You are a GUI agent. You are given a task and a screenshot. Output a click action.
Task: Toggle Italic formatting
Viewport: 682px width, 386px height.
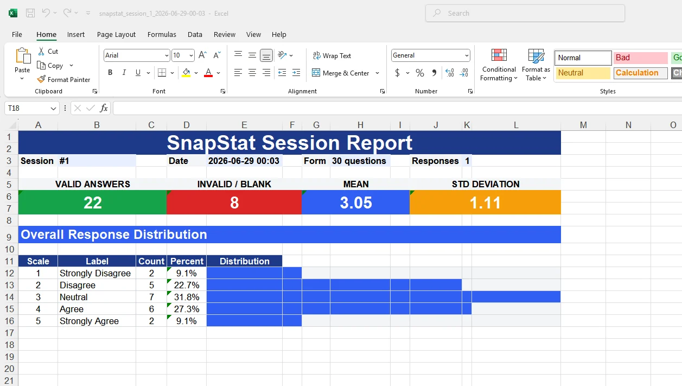[x=124, y=73]
